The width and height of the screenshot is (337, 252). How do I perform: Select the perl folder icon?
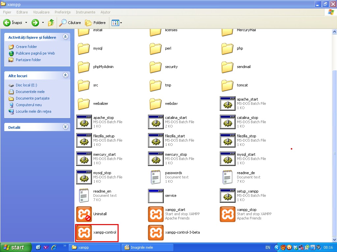click(155, 48)
